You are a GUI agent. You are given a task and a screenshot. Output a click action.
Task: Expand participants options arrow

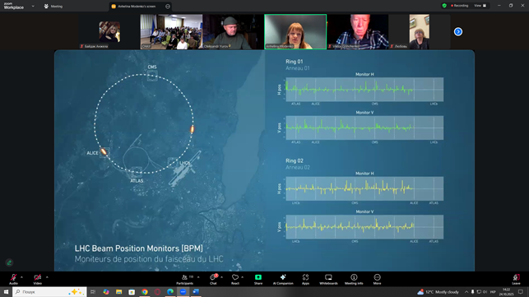point(198,277)
